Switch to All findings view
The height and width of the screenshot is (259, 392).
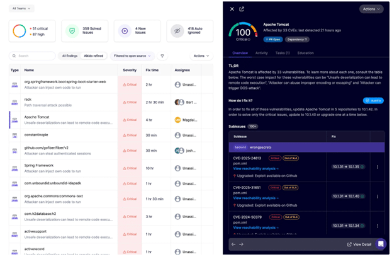pos(69,56)
